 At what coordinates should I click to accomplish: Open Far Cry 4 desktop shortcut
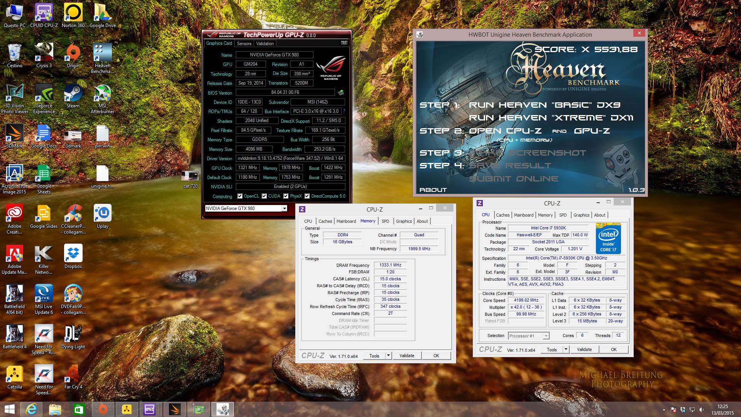(73, 377)
